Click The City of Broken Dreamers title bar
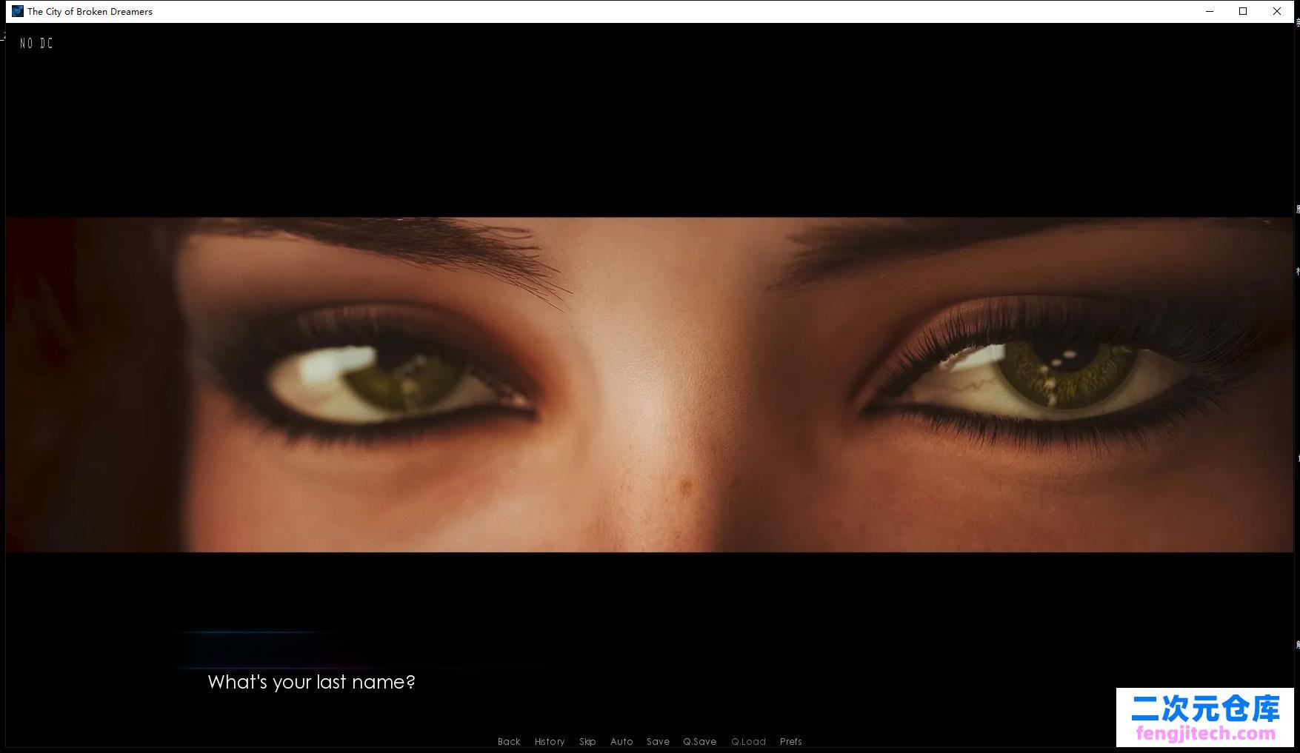Viewport: 1300px width, 753px height. [650, 11]
